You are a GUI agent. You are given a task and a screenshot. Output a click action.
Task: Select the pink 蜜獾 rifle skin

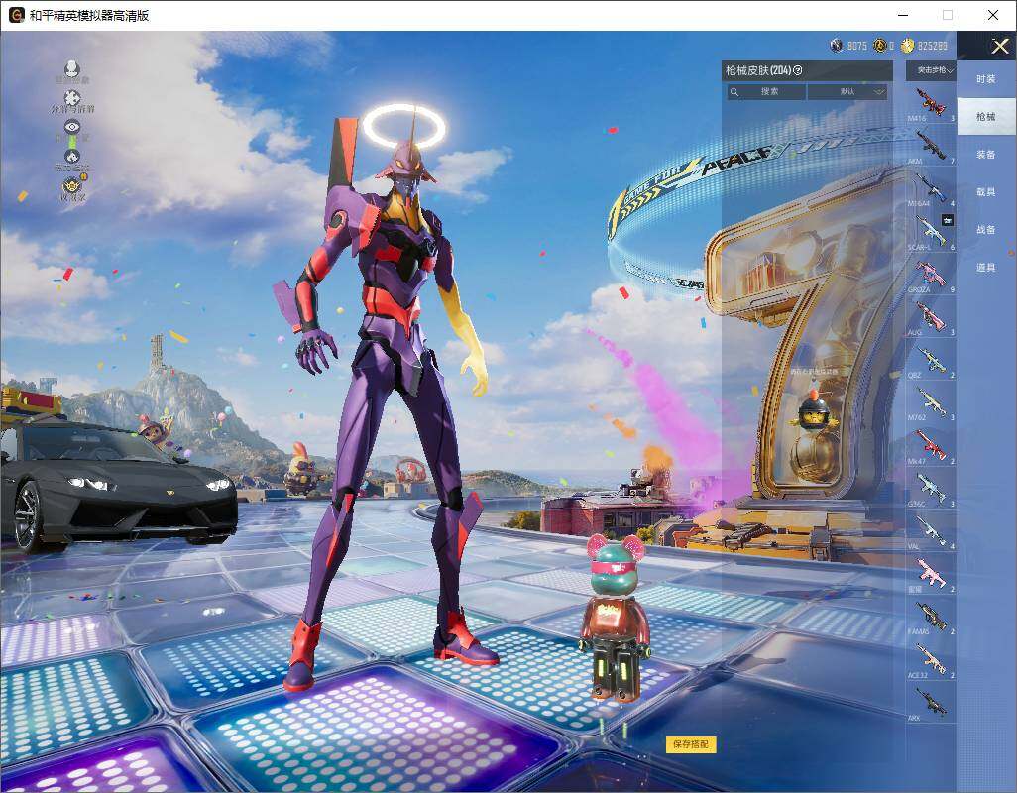click(931, 573)
